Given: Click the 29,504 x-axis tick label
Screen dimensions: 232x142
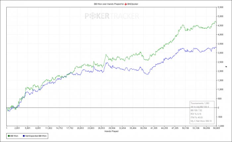Looking at the screenshot, I should (112, 128).
